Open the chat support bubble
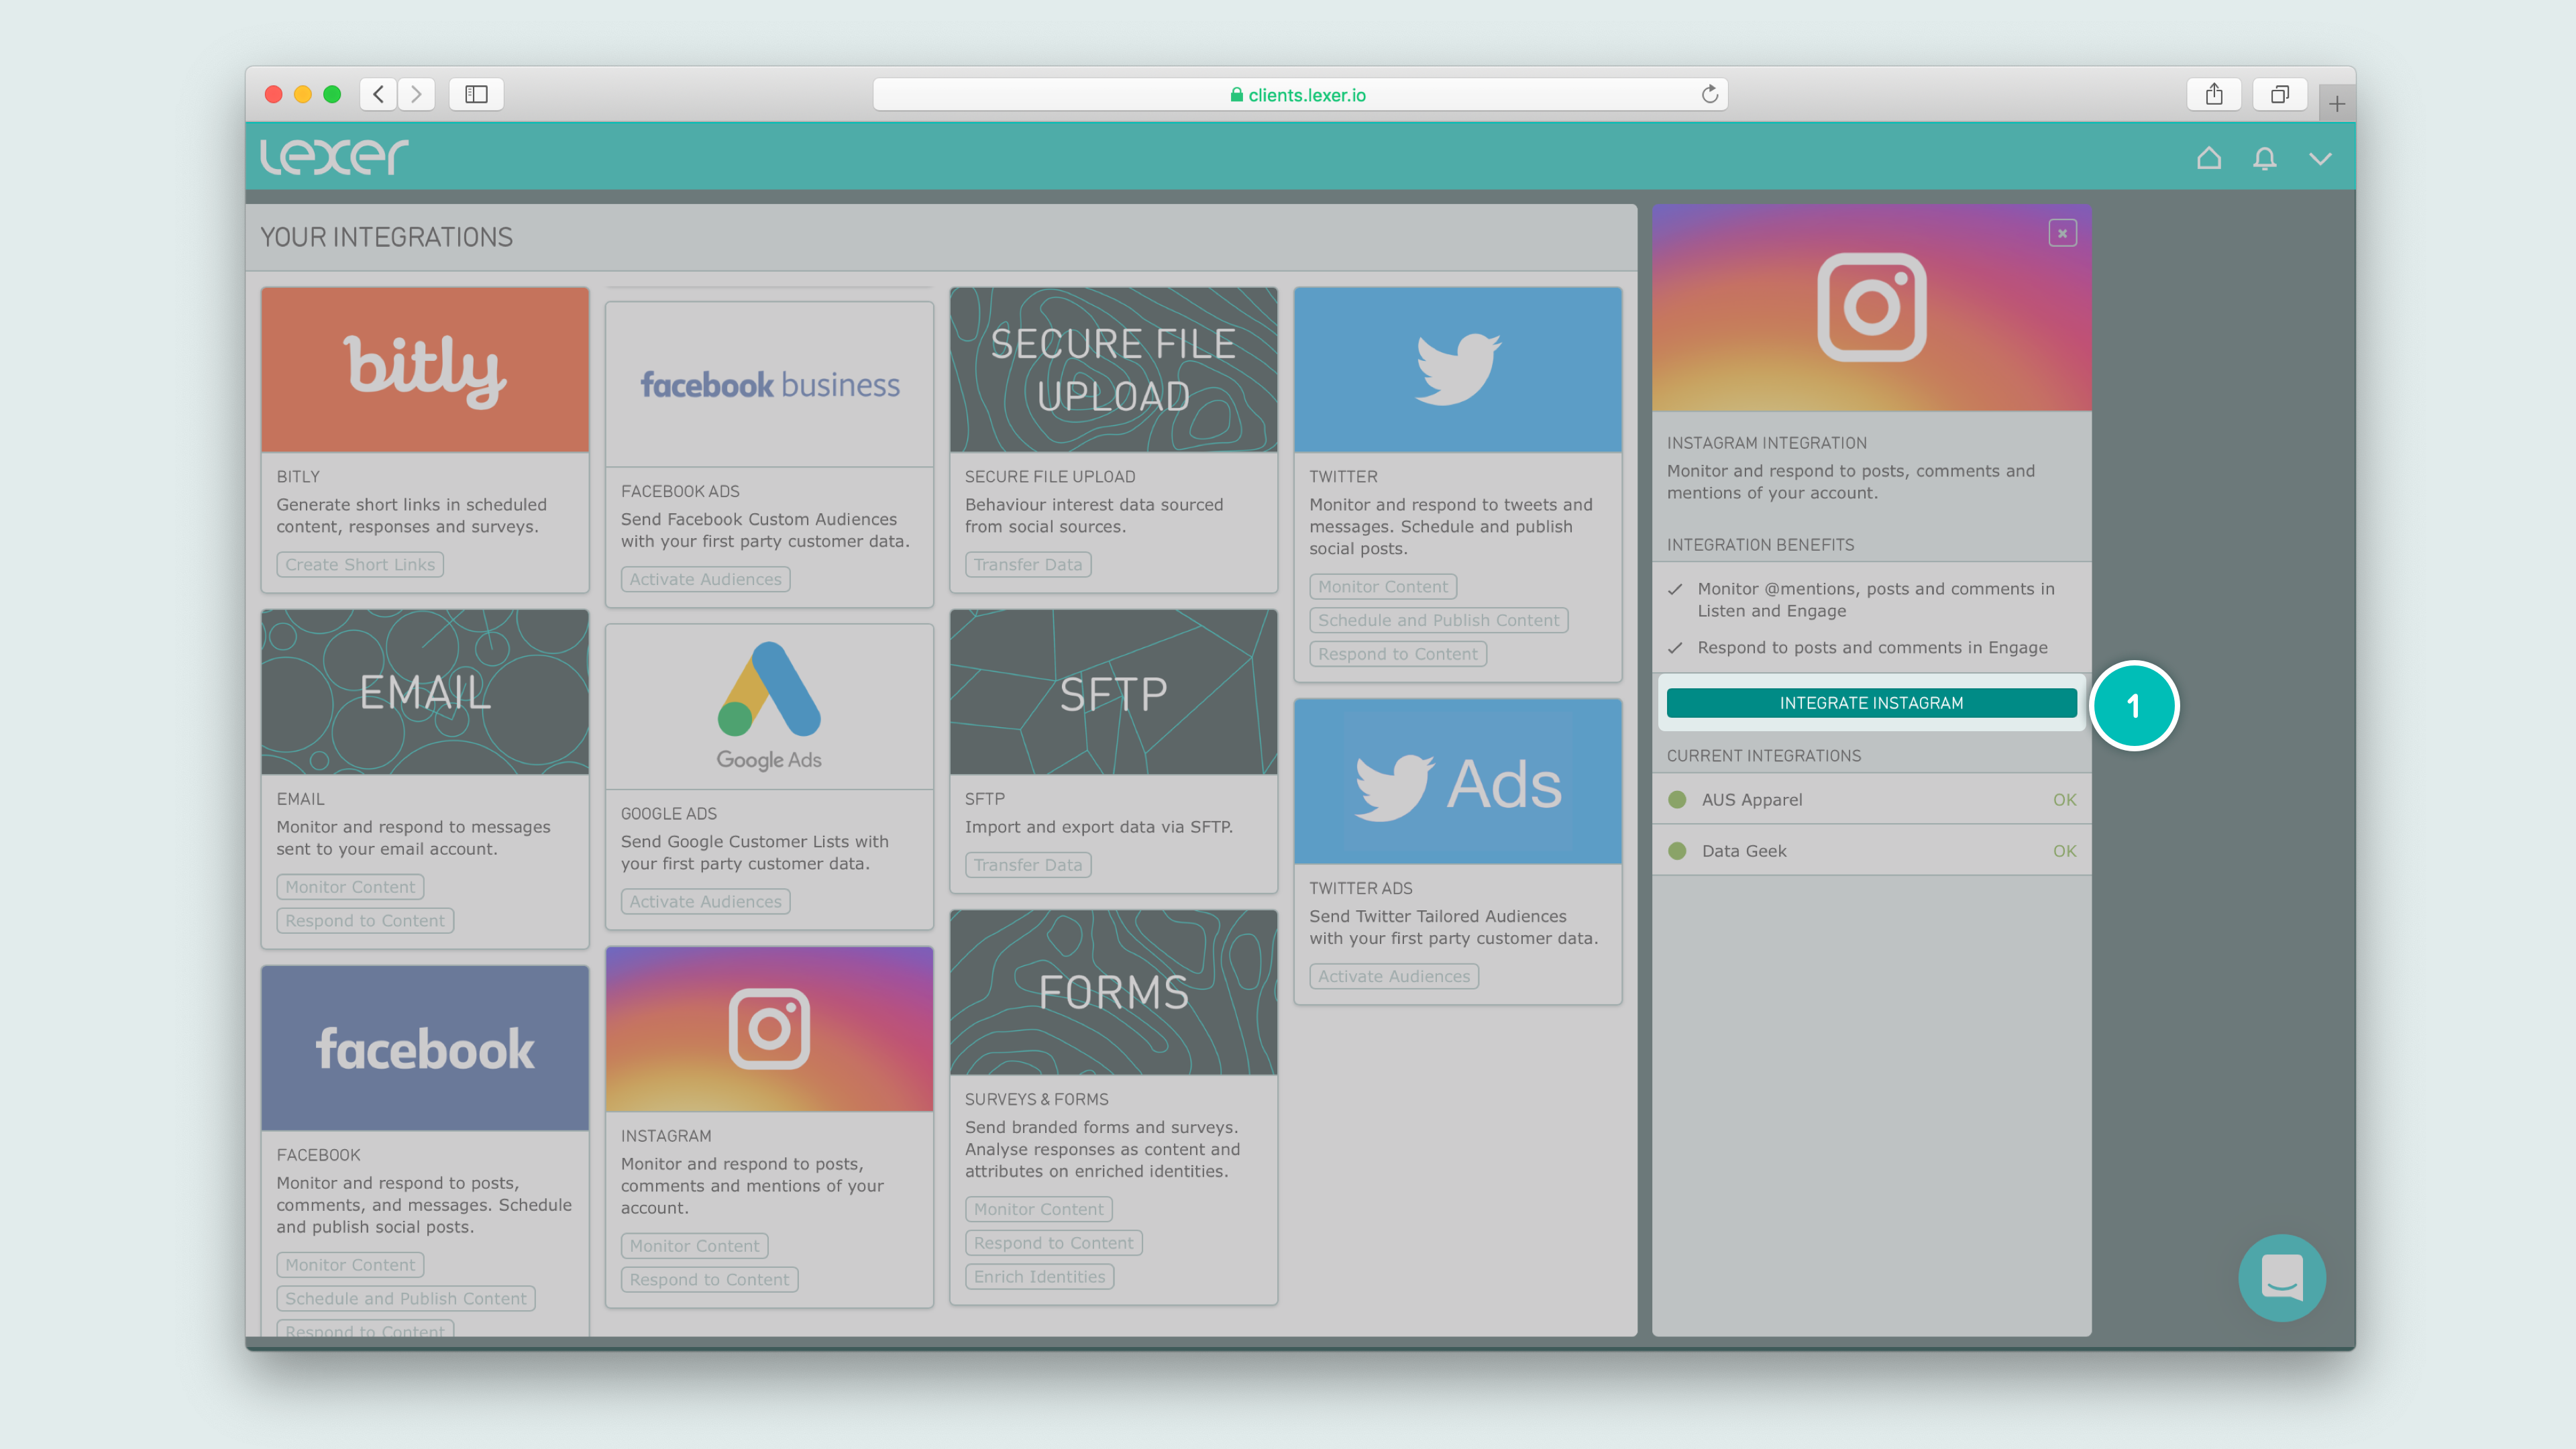 coord(2281,1277)
